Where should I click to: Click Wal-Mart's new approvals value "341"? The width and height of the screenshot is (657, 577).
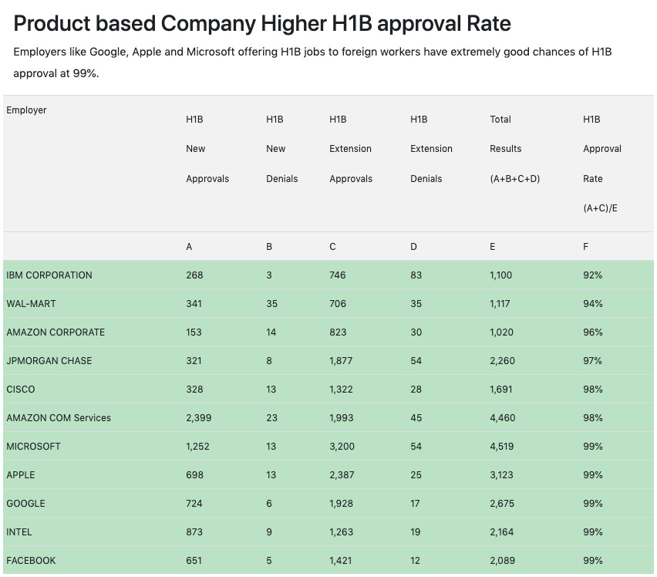point(194,304)
